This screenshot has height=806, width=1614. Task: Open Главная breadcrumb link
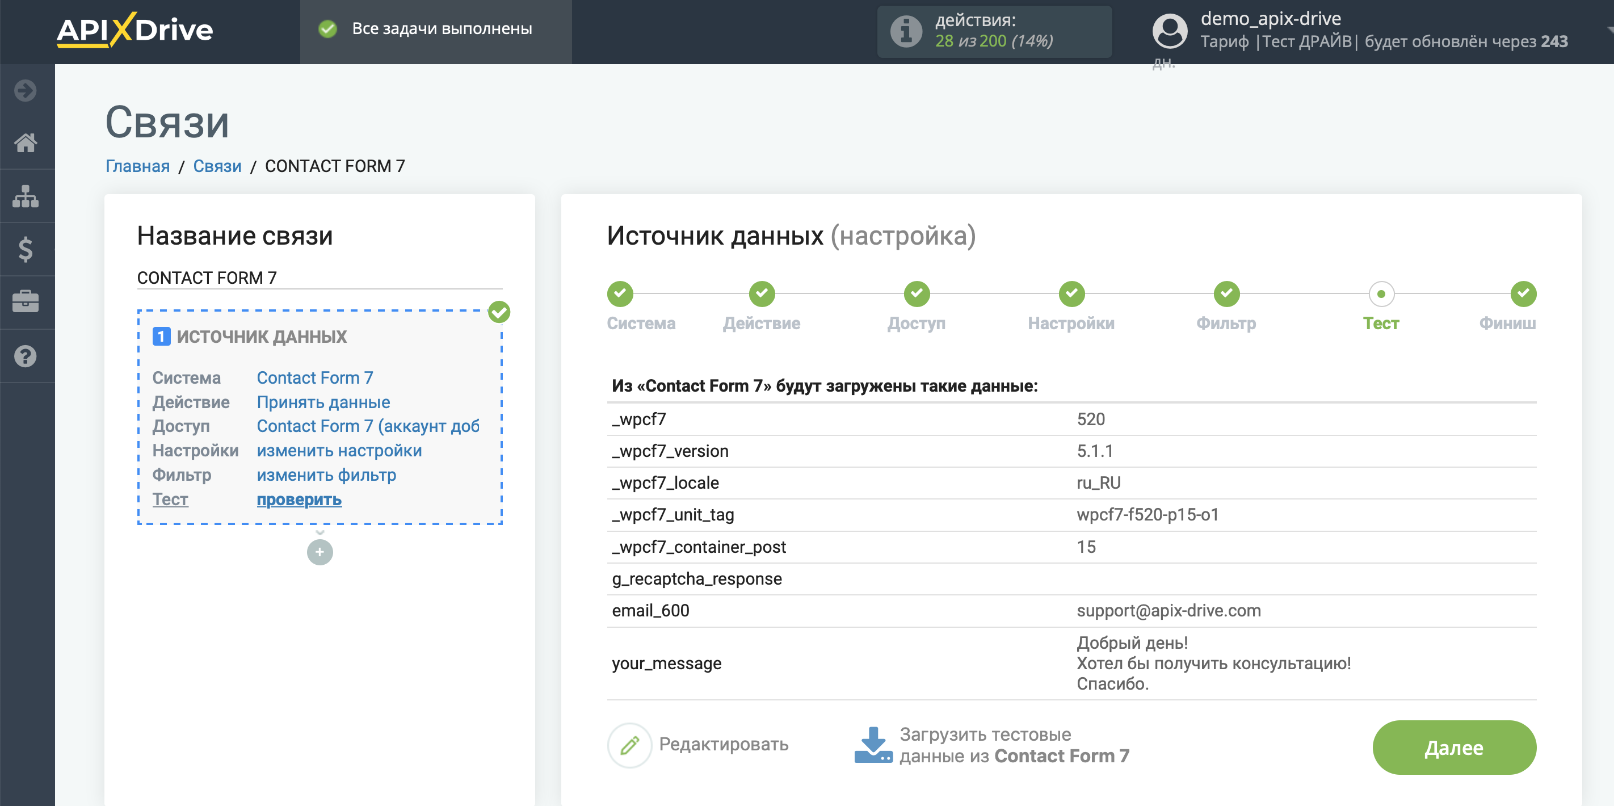click(x=137, y=166)
